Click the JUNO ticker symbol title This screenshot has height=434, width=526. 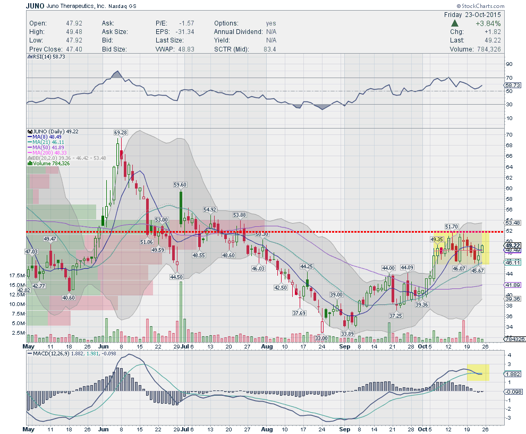click(35, 6)
